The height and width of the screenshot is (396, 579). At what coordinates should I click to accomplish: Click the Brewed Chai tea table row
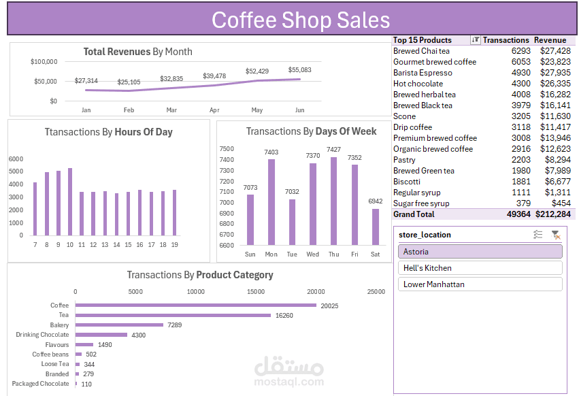[442, 50]
